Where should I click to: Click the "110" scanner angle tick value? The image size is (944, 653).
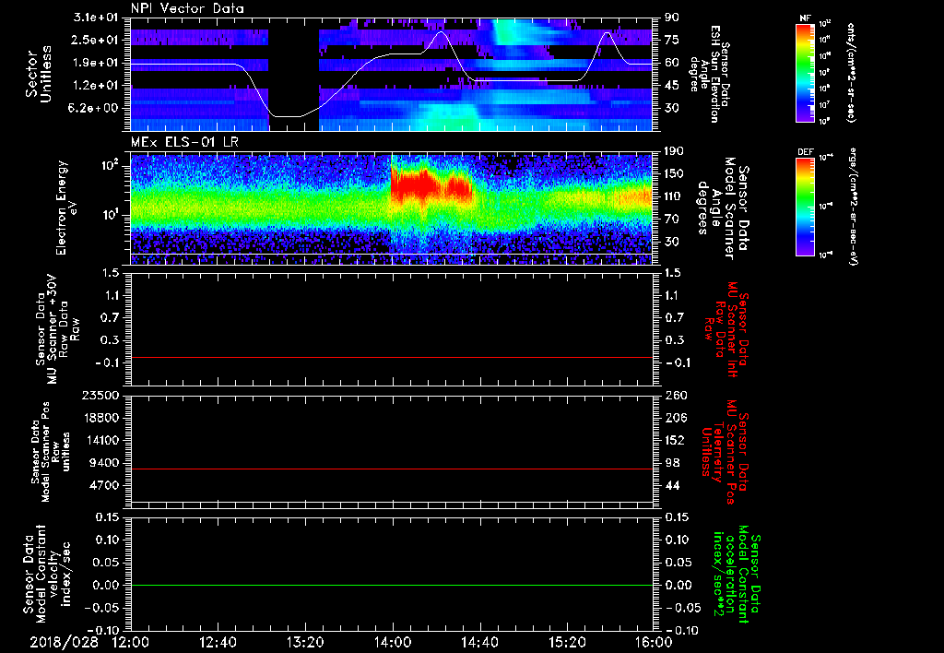[674, 196]
